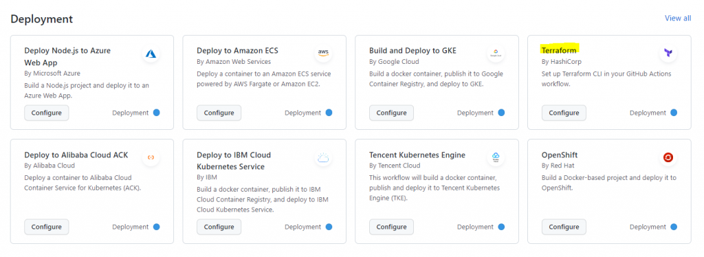Configure the Terraform workflow
704x257 pixels.
click(x=564, y=113)
